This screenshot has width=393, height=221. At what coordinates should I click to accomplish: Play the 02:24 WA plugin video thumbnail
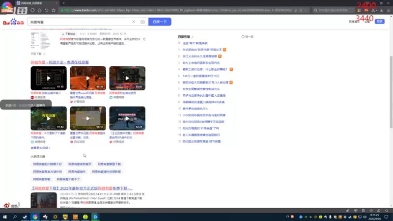(127, 118)
